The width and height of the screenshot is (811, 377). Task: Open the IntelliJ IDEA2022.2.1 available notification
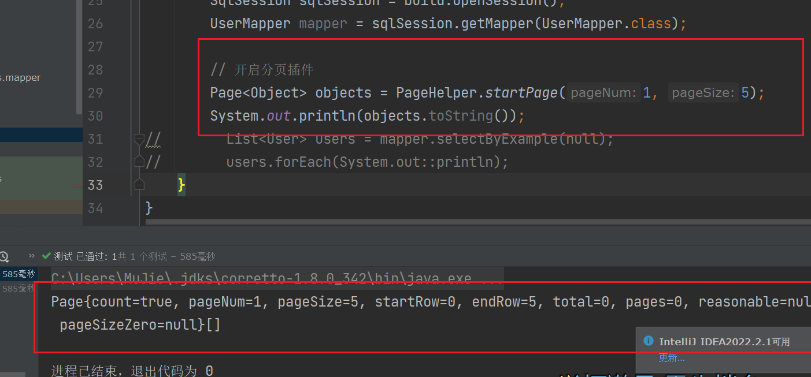pyautogui.click(x=724, y=342)
